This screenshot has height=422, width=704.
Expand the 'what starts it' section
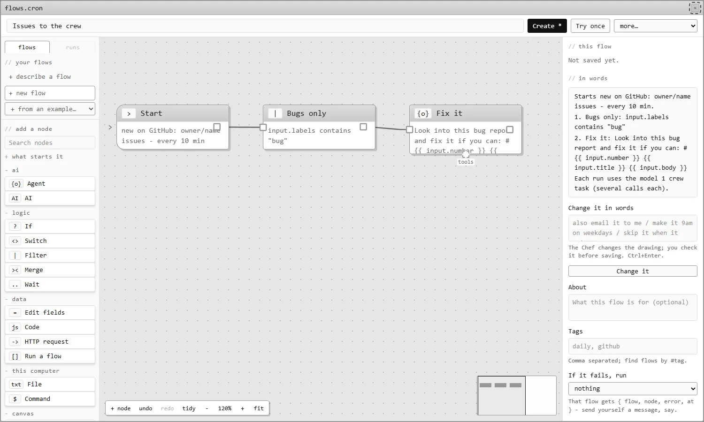(34, 157)
